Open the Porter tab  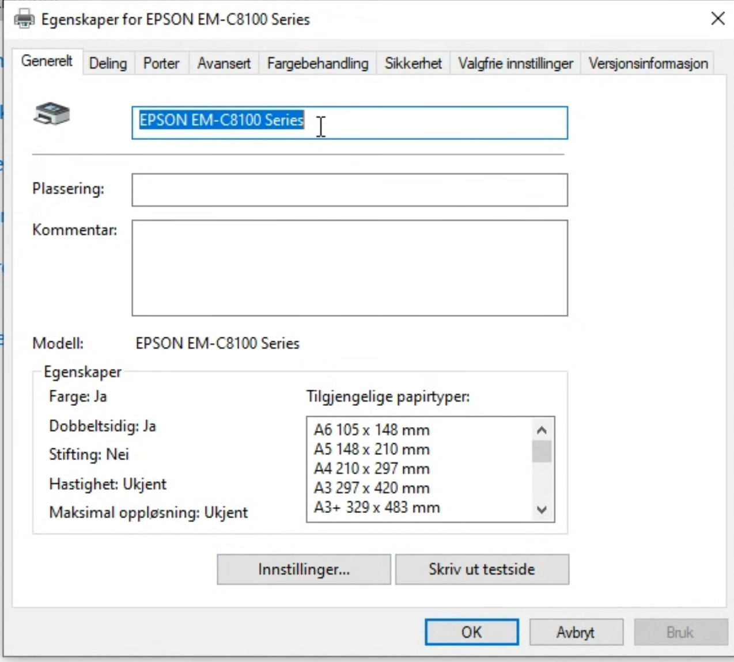click(x=161, y=63)
